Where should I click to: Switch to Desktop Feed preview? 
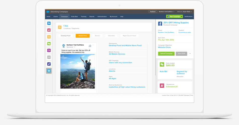click(x=66, y=36)
